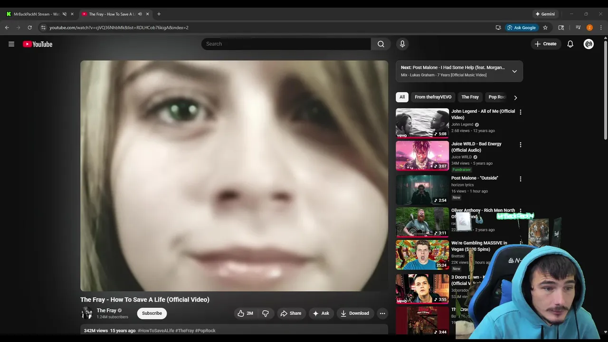This screenshot has width=608, height=342.
Task: Open The Fray channel avatar
Action: point(86,313)
